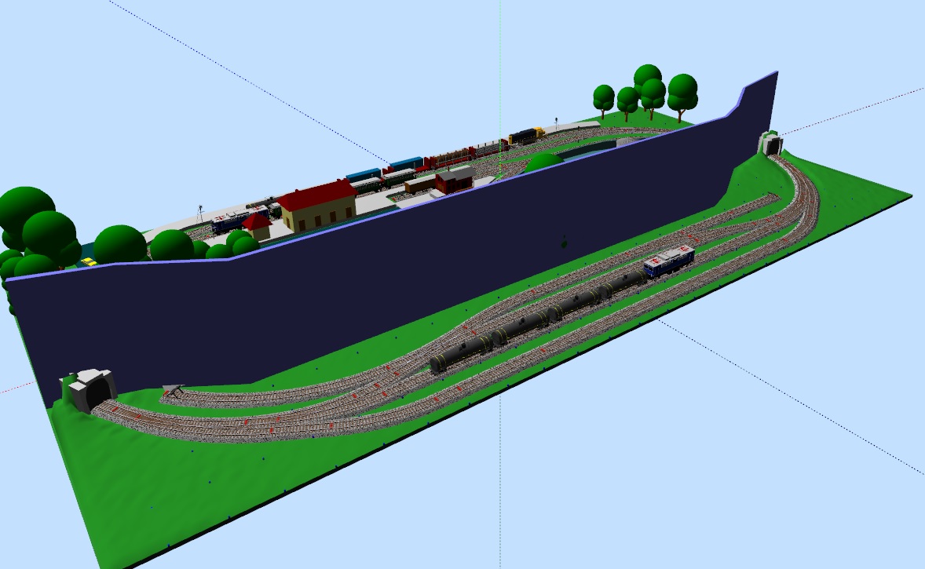Select the right tunnel portal on the hill
Image resolution: width=925 pixels, height=569 pixels.
pos(771,144)
